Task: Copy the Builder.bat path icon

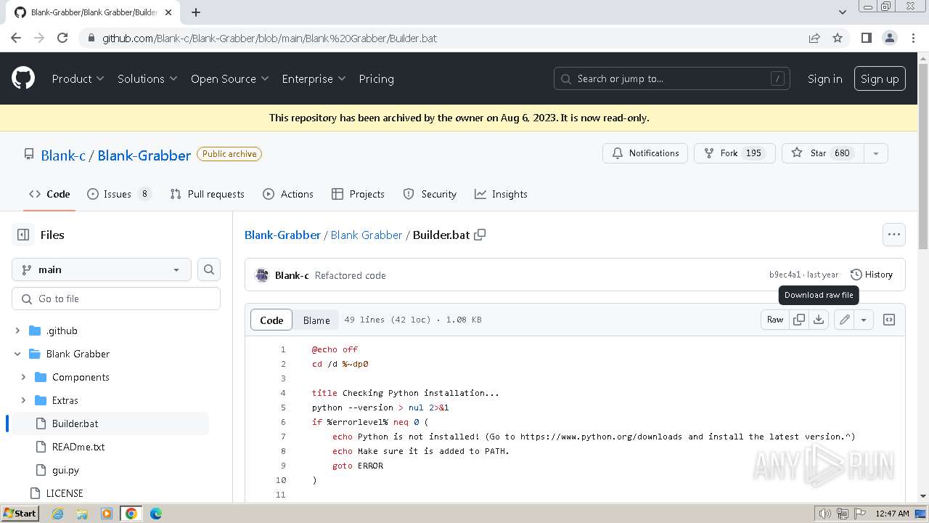Action: click(x=480, y=235)
